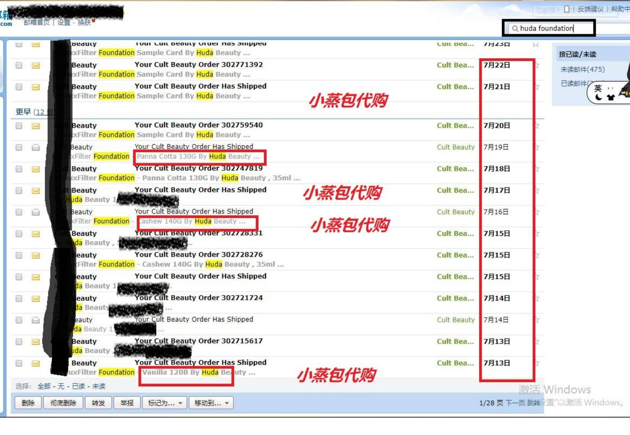Click unread envelope icon on the July 22 email

pos(36,65)
